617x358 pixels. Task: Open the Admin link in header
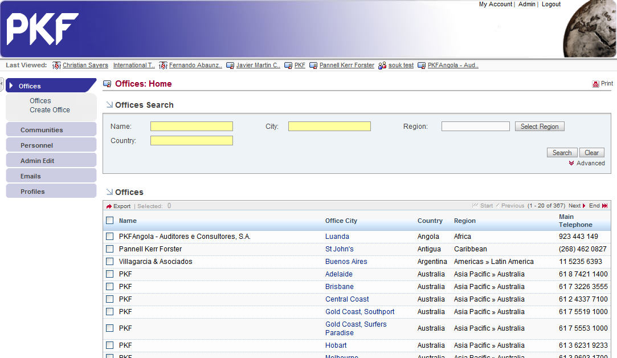click(x=527, y=4)
